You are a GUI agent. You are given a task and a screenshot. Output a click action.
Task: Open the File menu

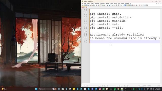(83, 3)
